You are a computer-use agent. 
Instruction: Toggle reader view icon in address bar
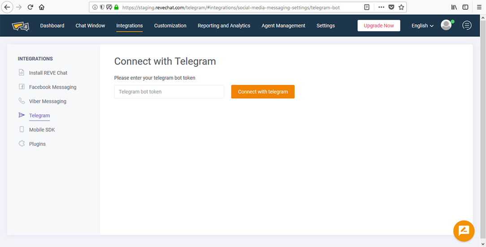click(367, 7)
